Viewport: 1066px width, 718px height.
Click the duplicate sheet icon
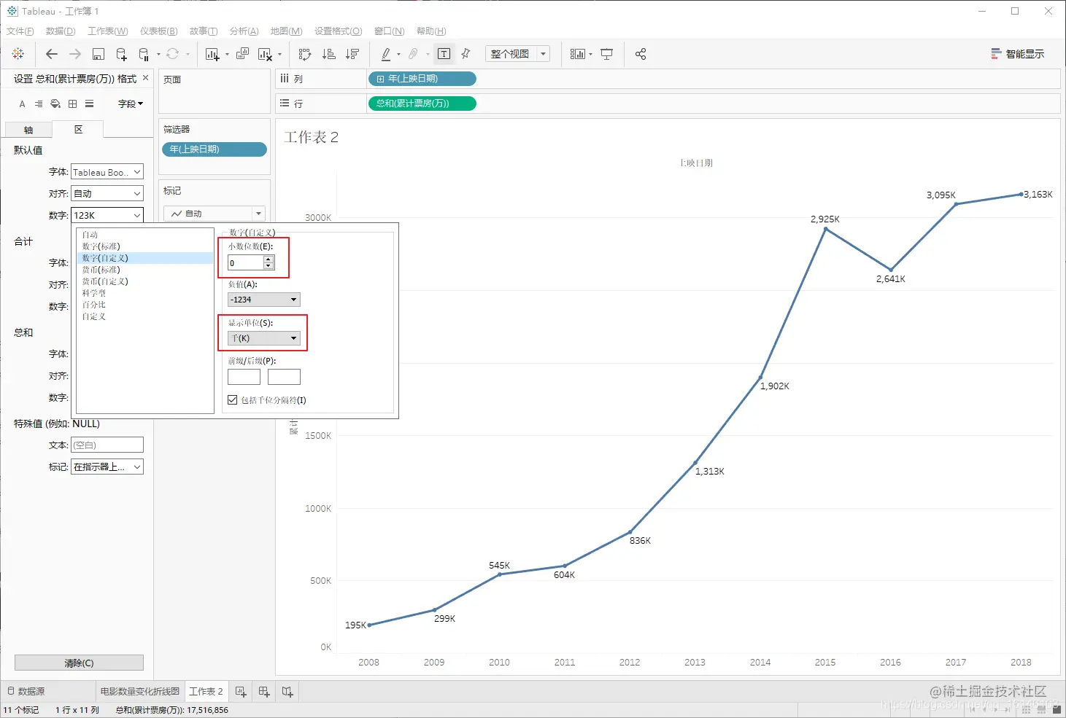click(x=242, y=54)
